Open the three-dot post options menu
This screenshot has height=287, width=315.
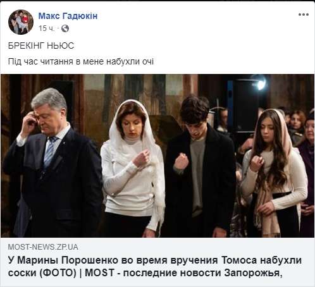click(x=304, y=15)
